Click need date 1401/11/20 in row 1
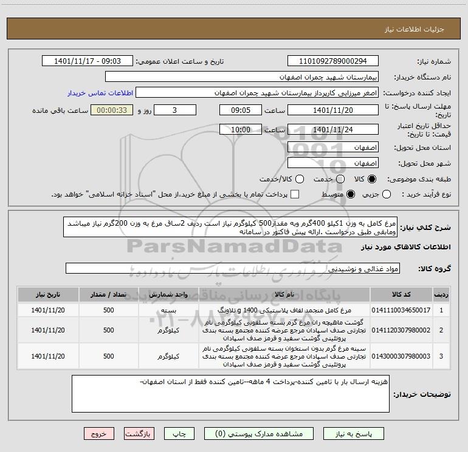 tap(48, 310)
